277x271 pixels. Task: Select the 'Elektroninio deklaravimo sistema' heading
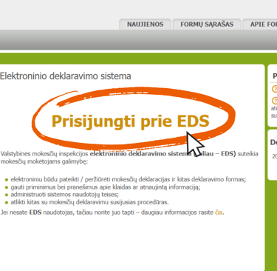coord(66,76)
